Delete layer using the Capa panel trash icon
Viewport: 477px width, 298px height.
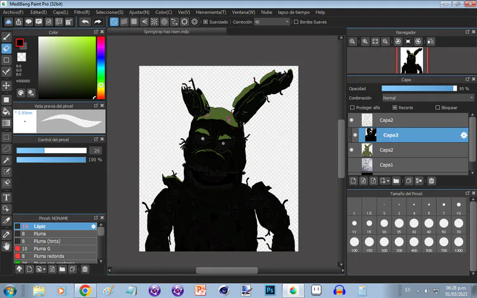pyautogui.click(x=432, y=180)
